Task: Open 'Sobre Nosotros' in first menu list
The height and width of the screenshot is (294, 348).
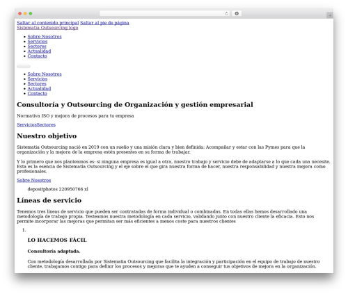Action: (x=45, y=36)
